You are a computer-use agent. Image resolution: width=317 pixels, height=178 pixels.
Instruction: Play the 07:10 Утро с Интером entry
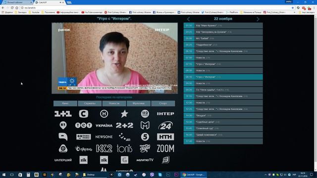[223, 64]
